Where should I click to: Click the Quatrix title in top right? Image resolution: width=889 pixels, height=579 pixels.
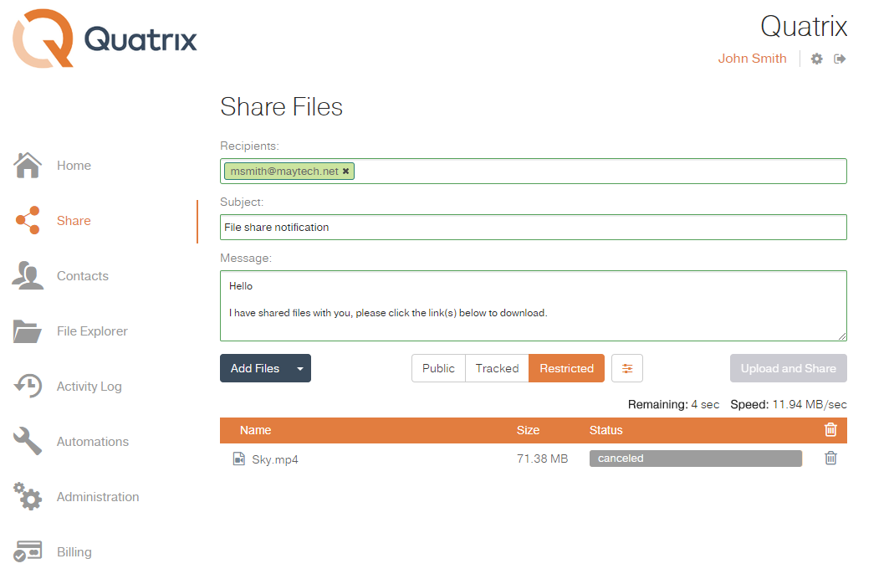(x=804, y=26)
